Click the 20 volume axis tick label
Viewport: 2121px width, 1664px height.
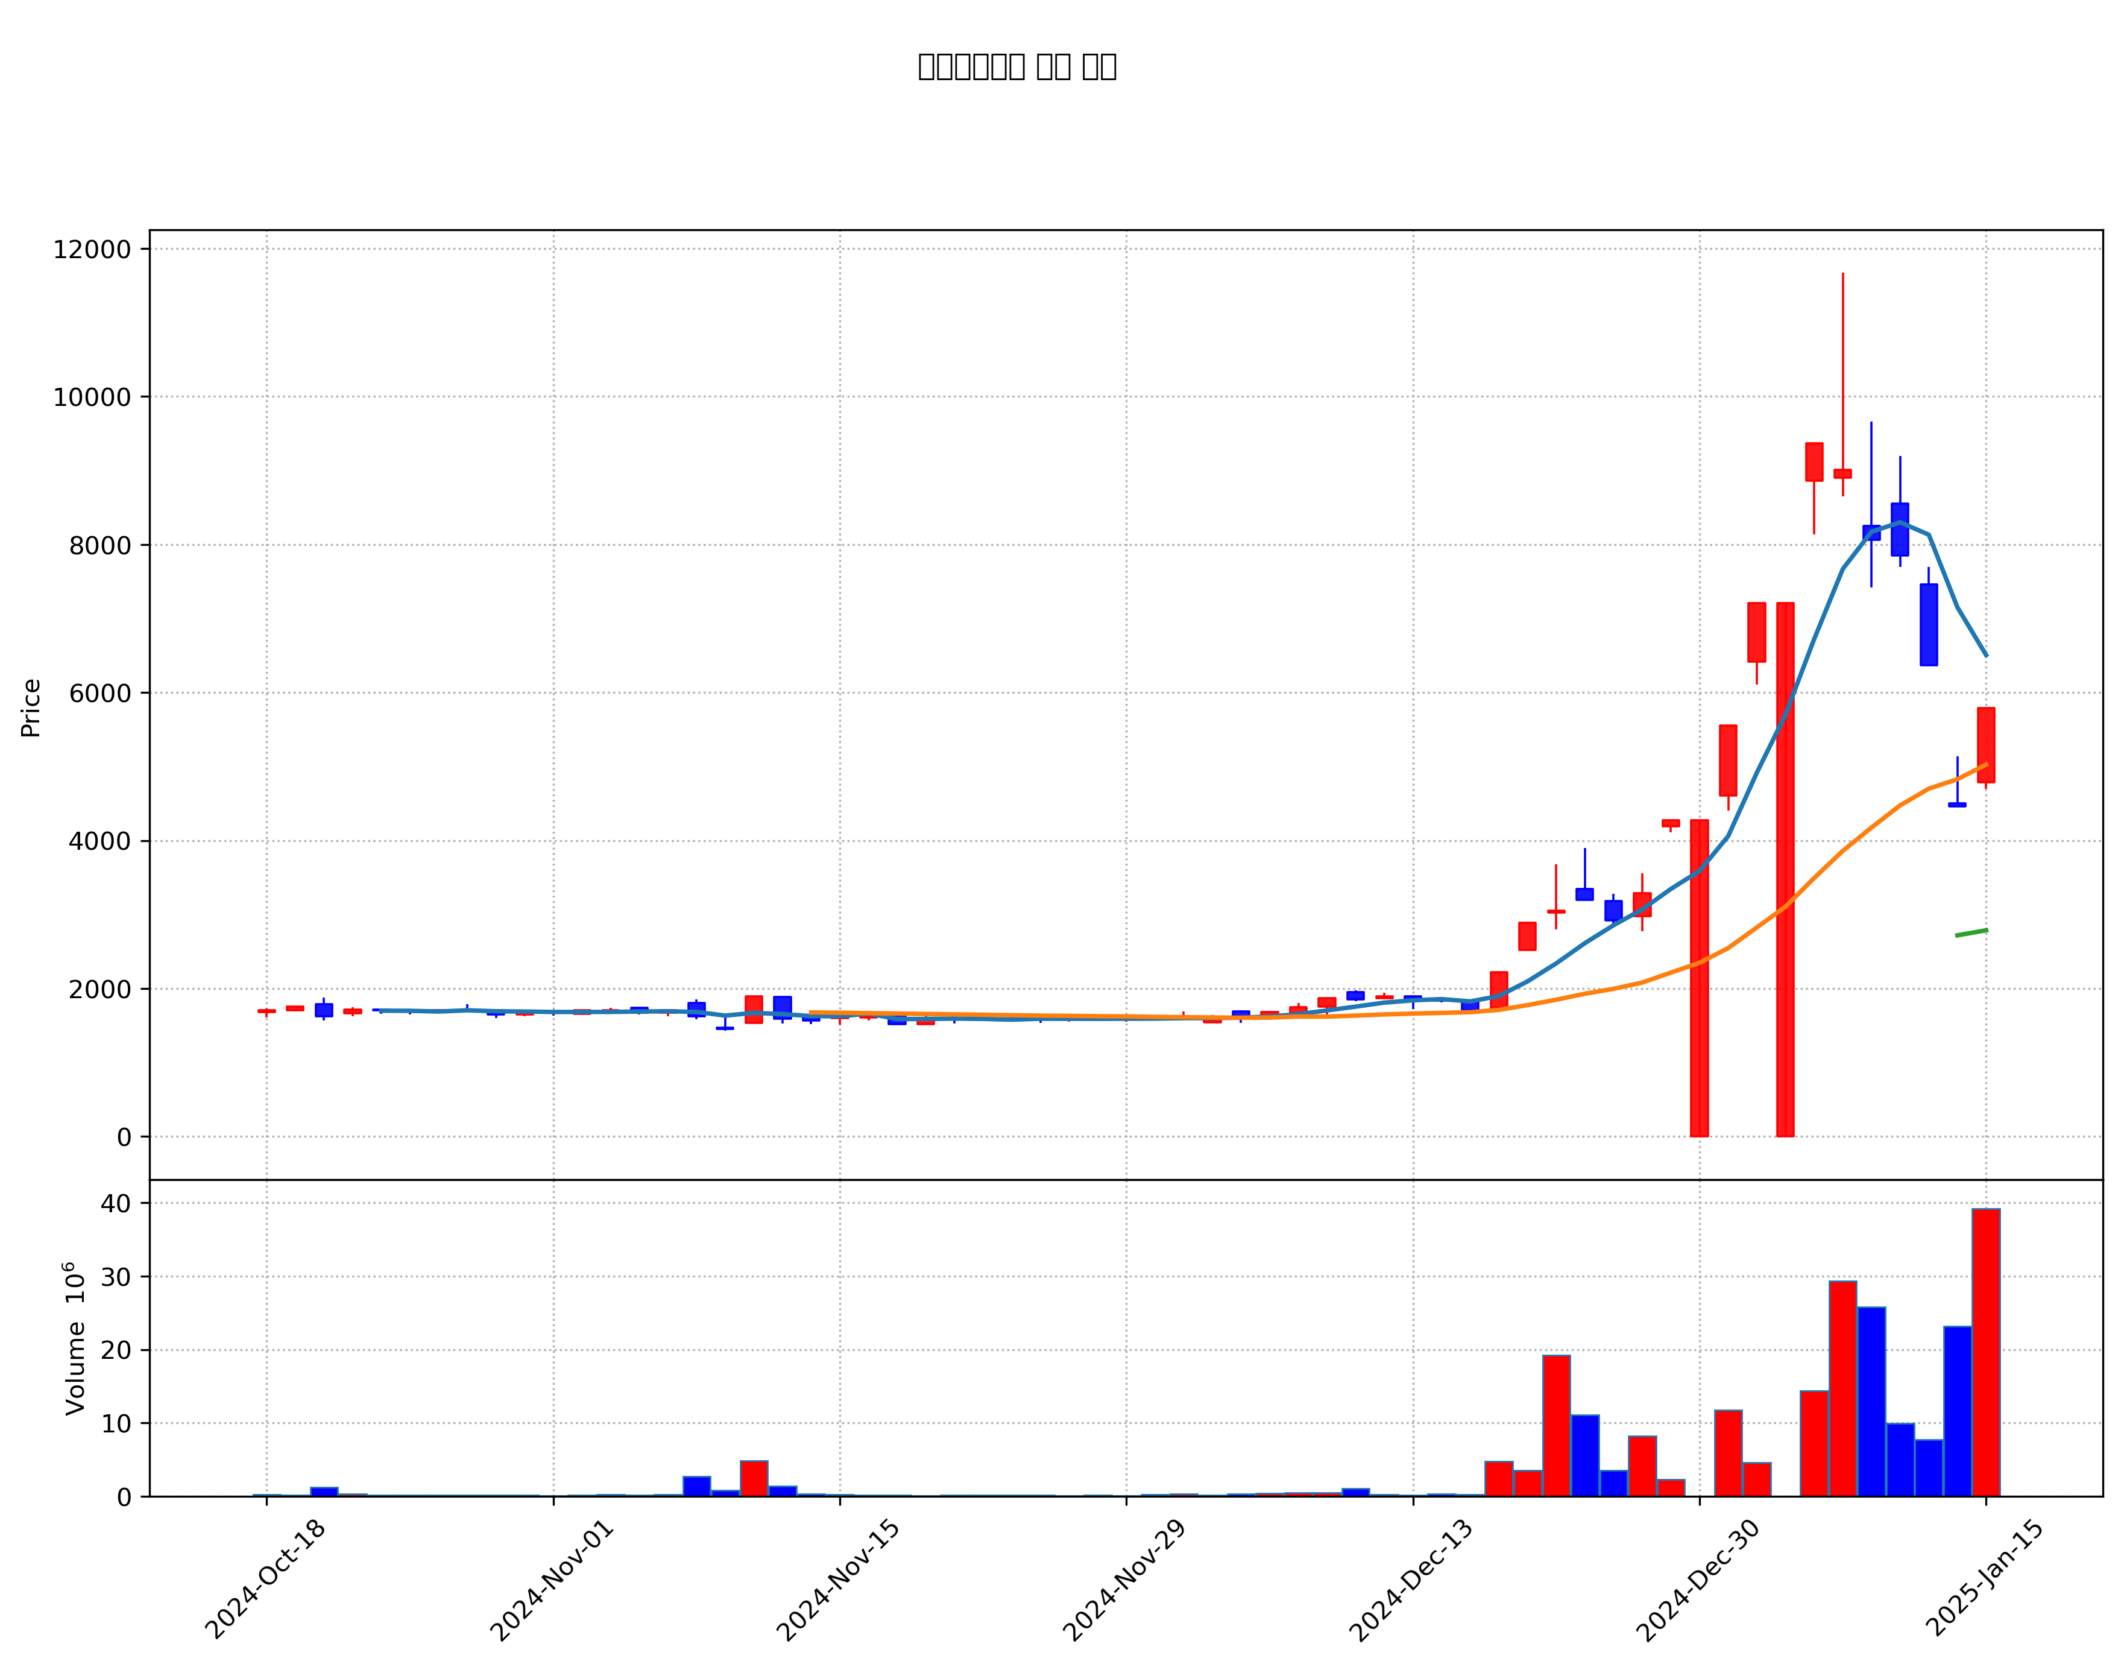click(x=116, y=1350)
